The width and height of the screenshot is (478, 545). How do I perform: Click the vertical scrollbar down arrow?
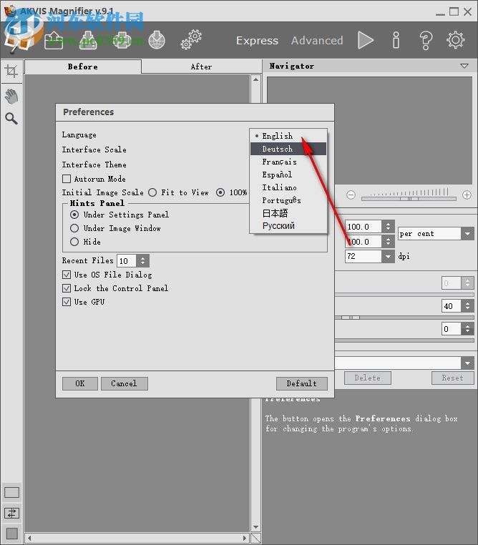click(x=256, y=527)
